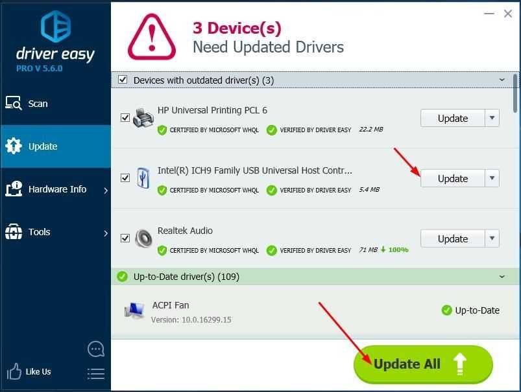Click the Realtek Audio speaker icon
The image size is (521, 392).
[x=143, y=238]
